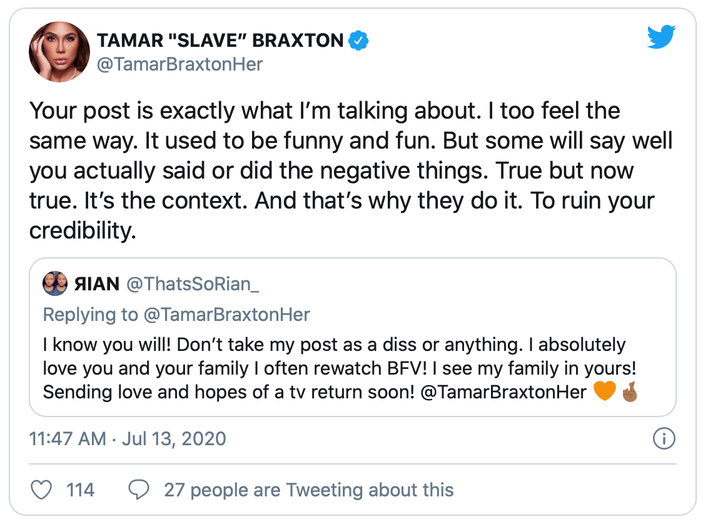Viewport: 713px width, 527px height.
Task: Open Tamar Braxton's profile picture
Action: click(x=56, y=54)
